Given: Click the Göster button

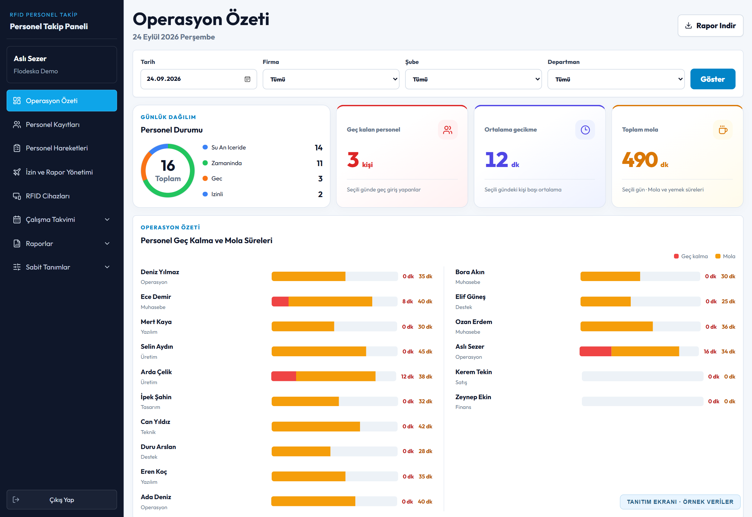Looking at the screenshot, I should [713, 79].
